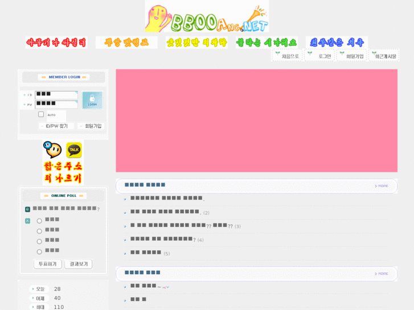
Task: Open the post with (2) comments
Action: pyautogui.click(x=166, y=212)
